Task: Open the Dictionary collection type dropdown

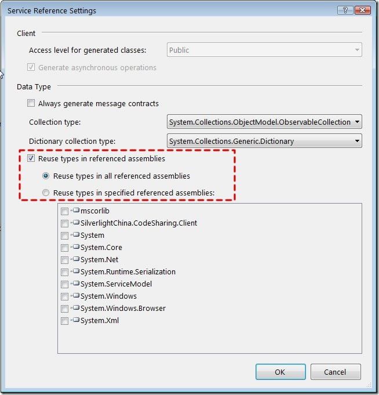Action: 264,141
